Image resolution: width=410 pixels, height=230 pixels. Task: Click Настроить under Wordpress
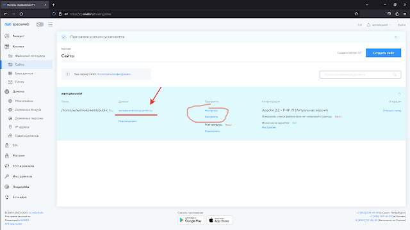coord(211,117)
